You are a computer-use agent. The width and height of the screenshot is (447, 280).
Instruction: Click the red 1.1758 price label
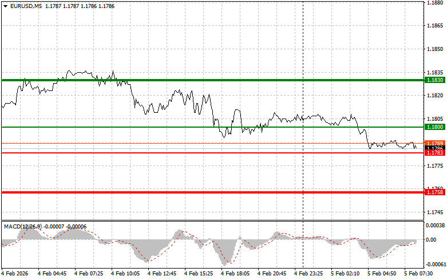click(432, 192)
